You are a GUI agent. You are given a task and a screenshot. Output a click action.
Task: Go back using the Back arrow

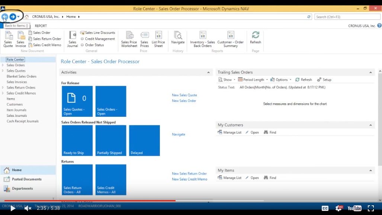(4, 17)
